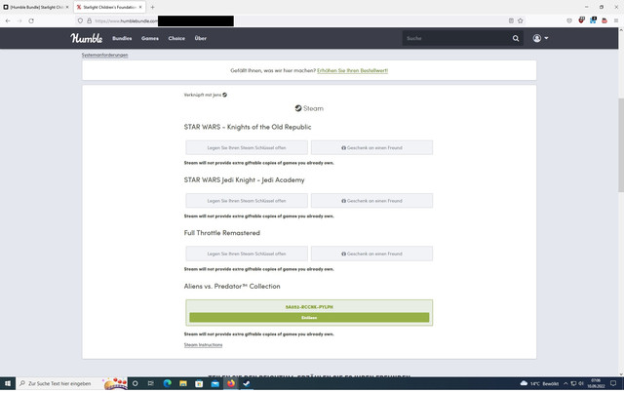This screenshot has width=624, height=393.
Task: Reveal Steam key for Full Throttle Remastered
Action: [247, 254]
